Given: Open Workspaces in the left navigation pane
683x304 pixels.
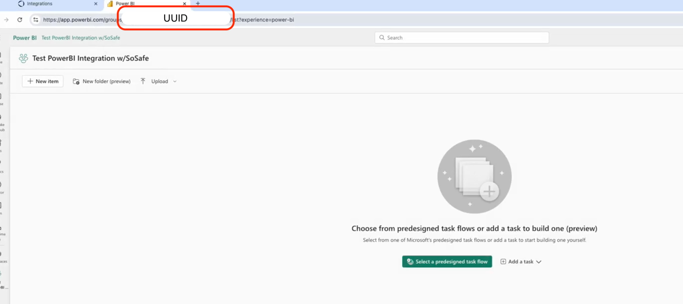Looking at the screenshot, I should click(2, 256).
